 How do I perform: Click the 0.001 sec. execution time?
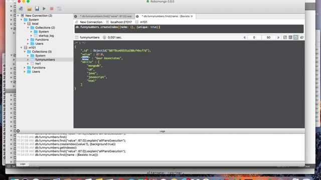pyautogui.click(x=115, y=37)
